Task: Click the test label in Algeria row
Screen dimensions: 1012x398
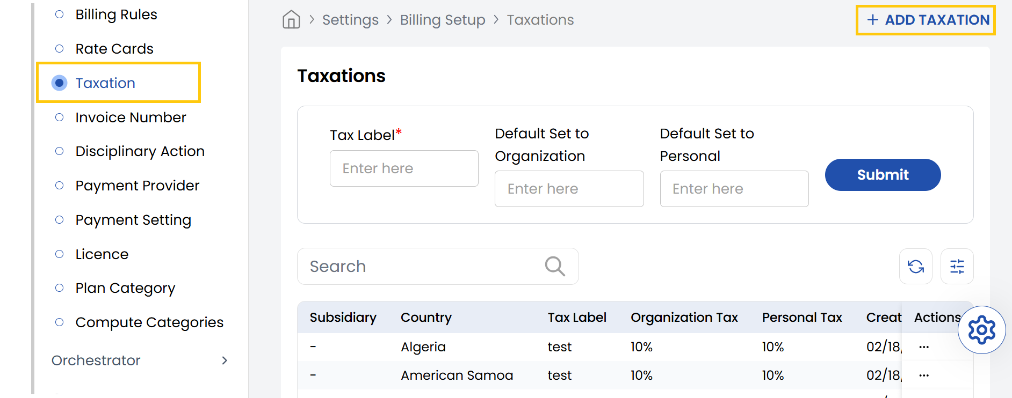Action: click(559, 347)
